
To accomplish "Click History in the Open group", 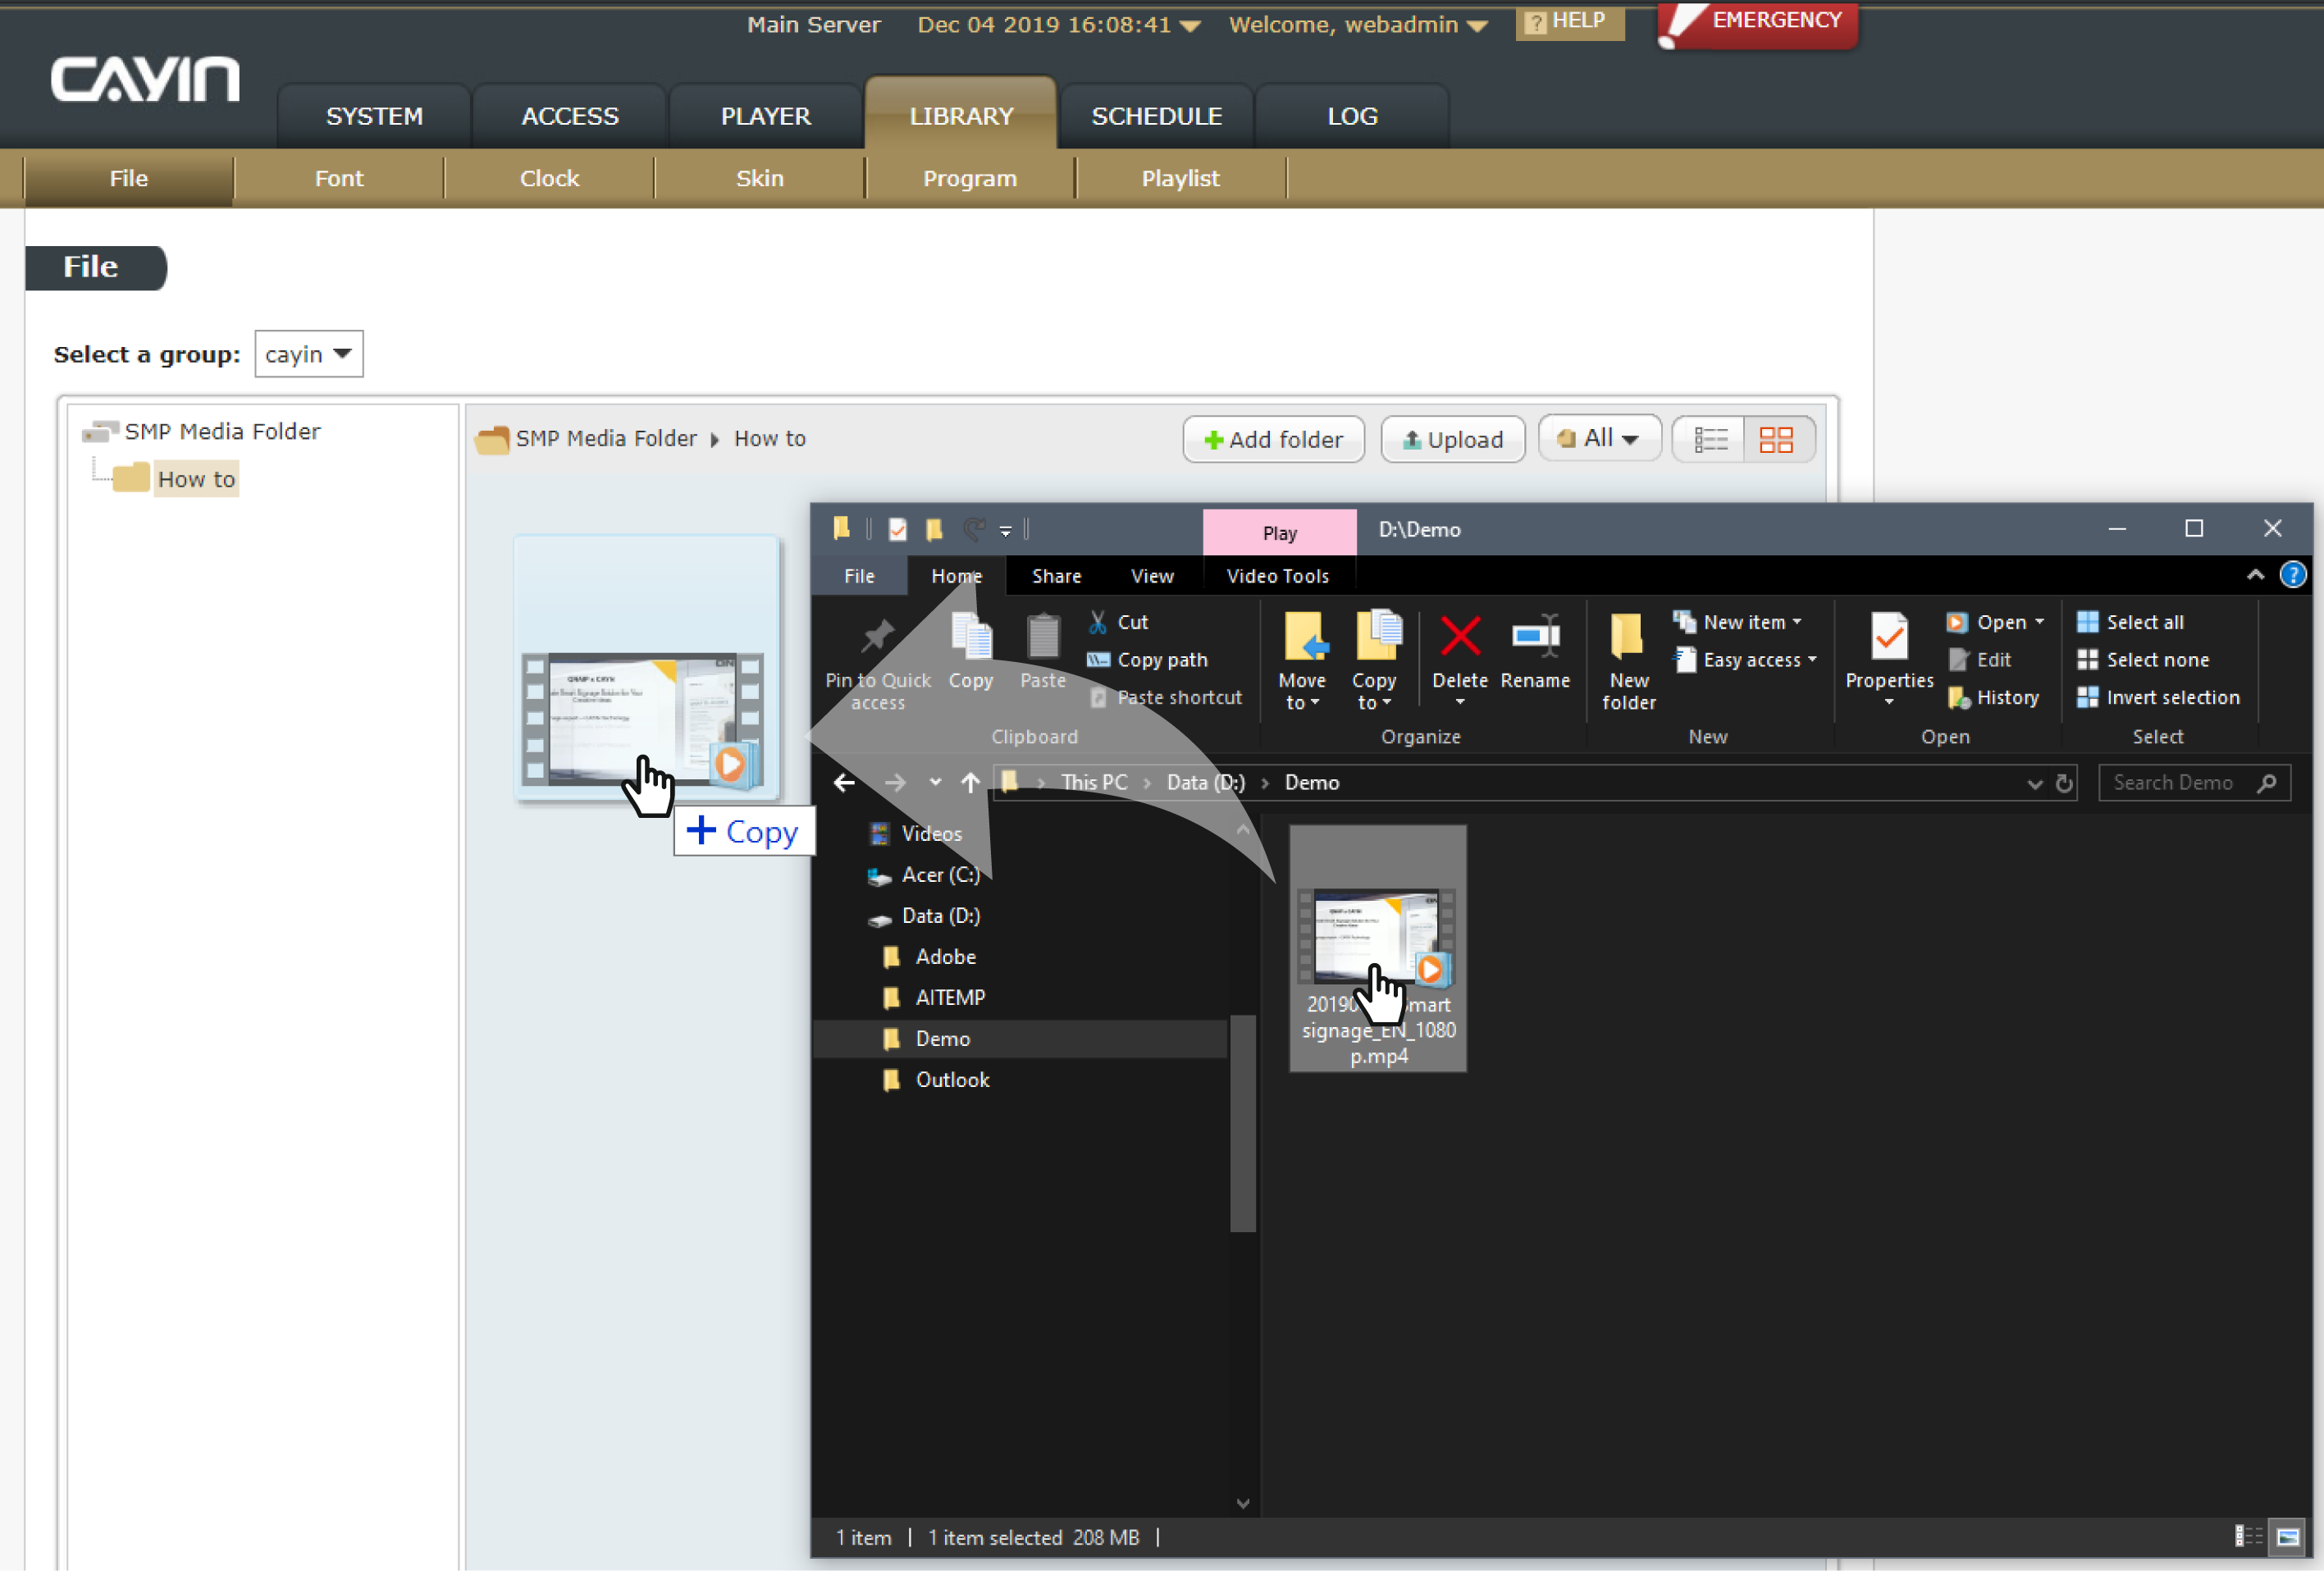I will click(1993, 698).
